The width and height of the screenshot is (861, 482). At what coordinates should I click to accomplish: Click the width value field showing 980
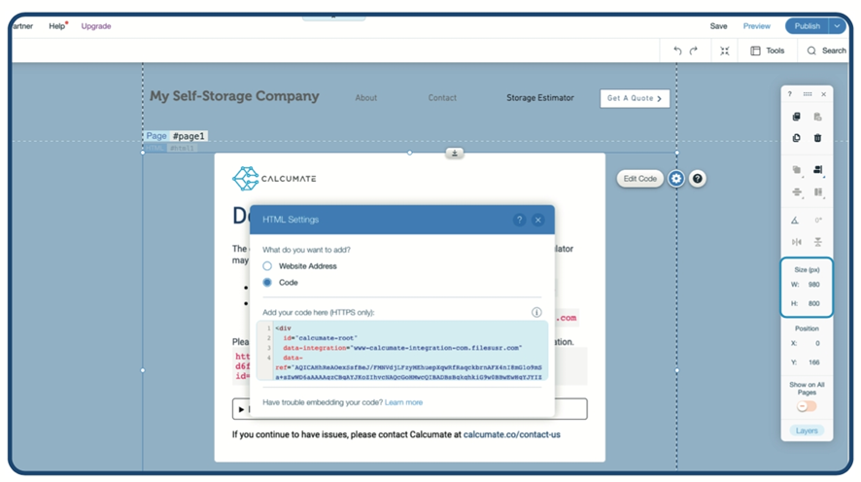tap(813, 285)
